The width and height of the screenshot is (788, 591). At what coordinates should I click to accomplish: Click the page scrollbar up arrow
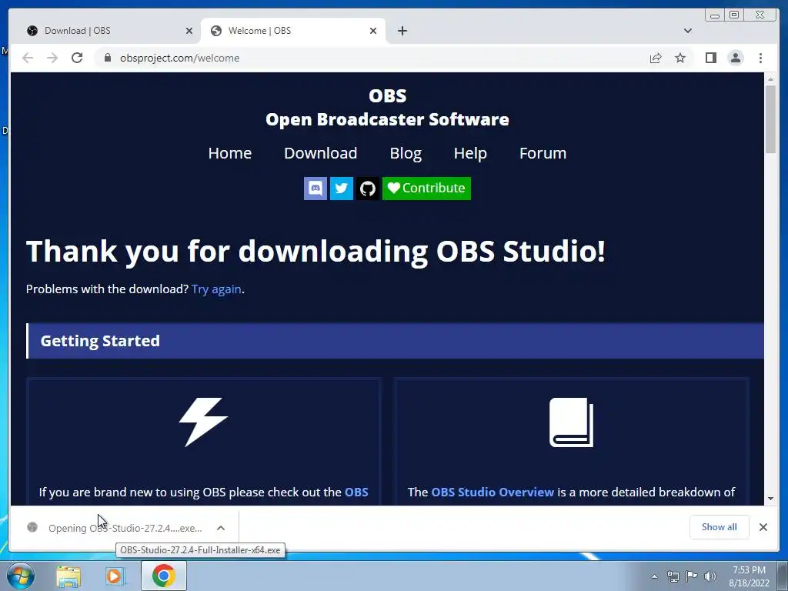click(770, 79)
